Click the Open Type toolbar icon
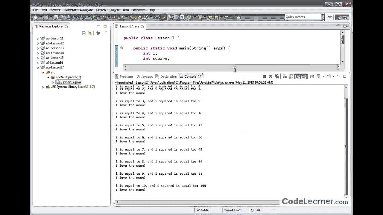Viewport: 383px width, 215px height. tap(133, 17)
